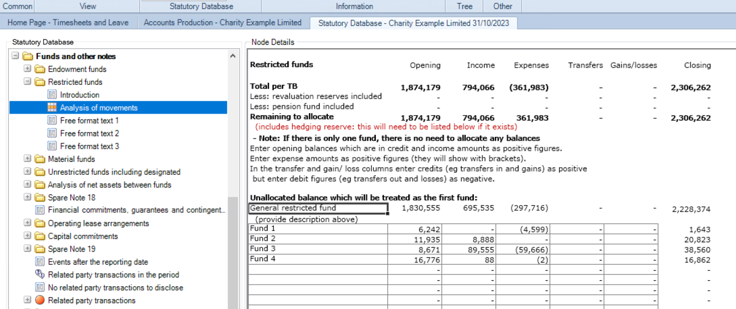Switch to Accounts Production - Charity Example Limited tab
This screenshot has width=736, height=309.
pos(223,23)
